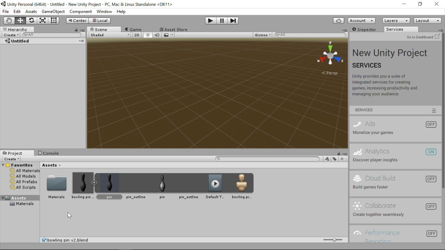Select the bowling pin v2 model thumbnail
The width and height of the screenshot is (445, 250).
83,183
